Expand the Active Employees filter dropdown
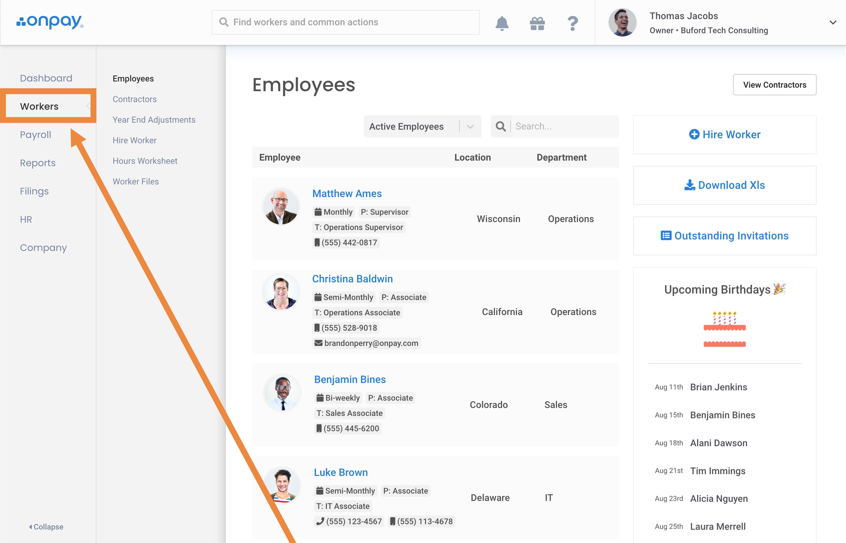Viewport: 846px width, 543px height. tap(470, 126)
